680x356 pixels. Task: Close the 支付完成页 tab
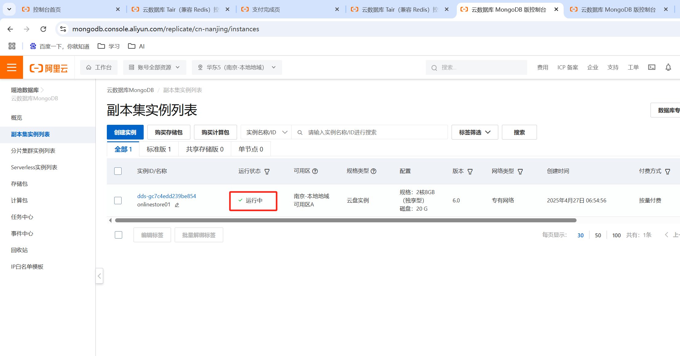[337, 9]
